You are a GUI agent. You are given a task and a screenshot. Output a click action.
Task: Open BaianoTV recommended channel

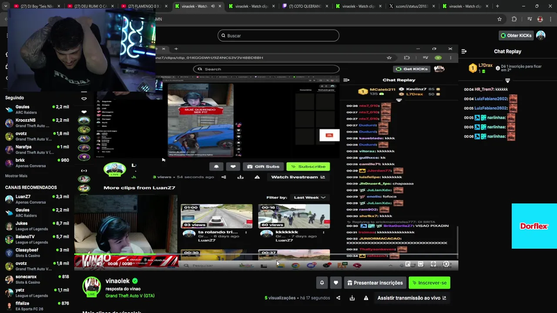[x=37, y=240]
